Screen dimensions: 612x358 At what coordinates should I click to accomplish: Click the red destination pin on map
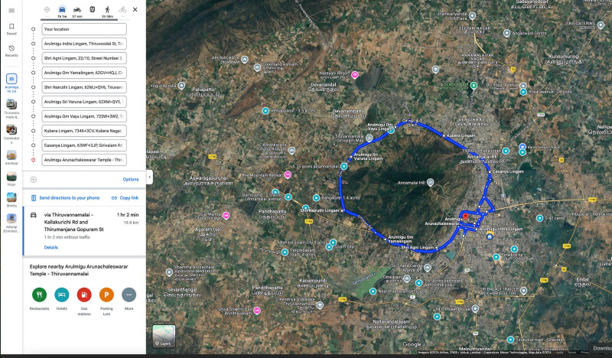pos(465,217)
